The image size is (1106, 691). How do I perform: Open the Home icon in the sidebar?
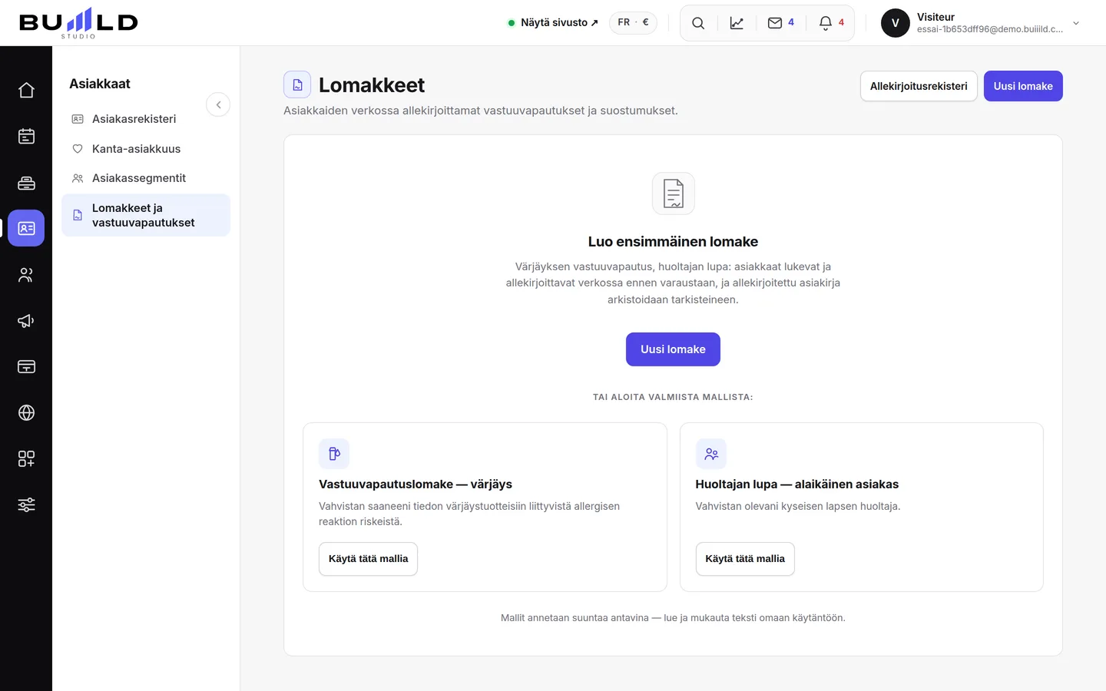(x=26, y=91)
